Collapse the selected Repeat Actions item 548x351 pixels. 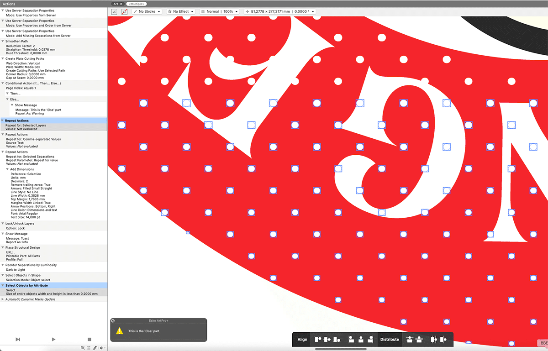pyautogui.click(x=3, y=121)
